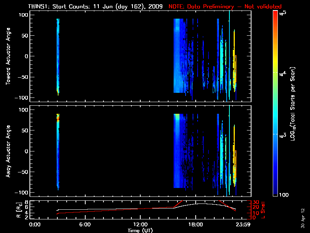The image size is (310, 233).
Task: Click the 6:00 time tick label
Action: (85, 224)
